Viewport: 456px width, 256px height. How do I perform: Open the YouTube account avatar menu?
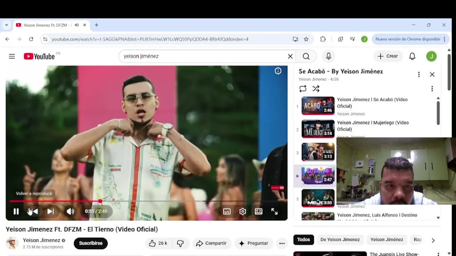431,56
